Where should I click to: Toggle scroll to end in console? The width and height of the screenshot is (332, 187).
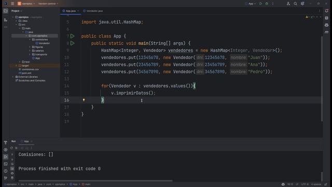[x=12, y=168]
